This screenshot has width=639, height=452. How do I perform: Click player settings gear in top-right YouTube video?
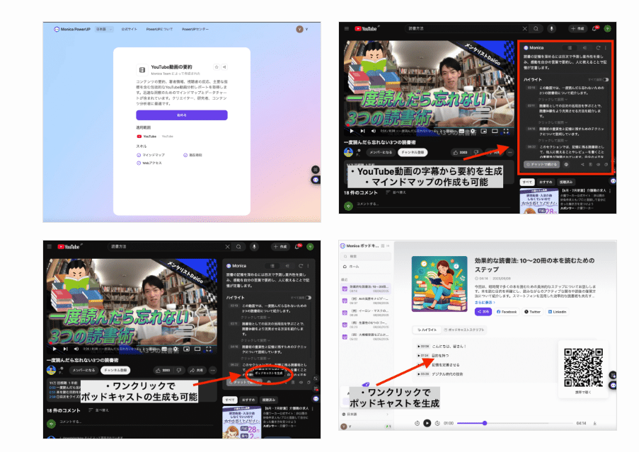473,131
